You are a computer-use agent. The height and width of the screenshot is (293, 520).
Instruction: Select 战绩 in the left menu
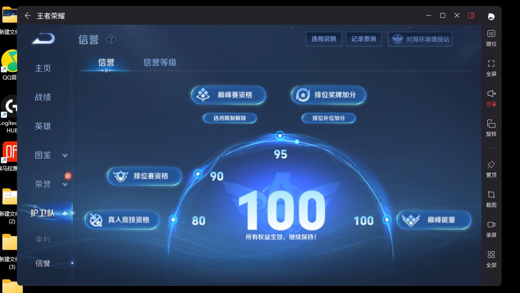tap(43, 97)
